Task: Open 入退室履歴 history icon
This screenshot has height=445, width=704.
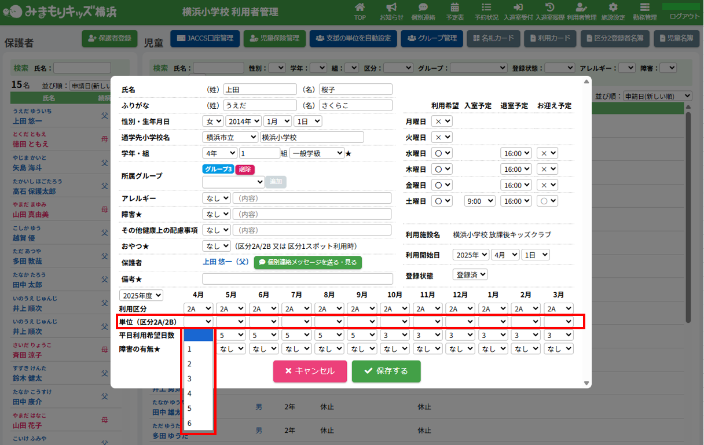Action: 550,8
